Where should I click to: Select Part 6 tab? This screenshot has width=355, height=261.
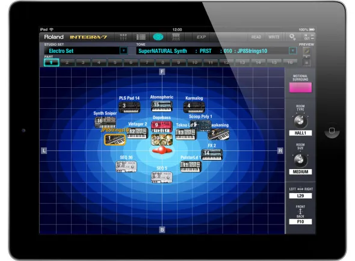point(131,63)
